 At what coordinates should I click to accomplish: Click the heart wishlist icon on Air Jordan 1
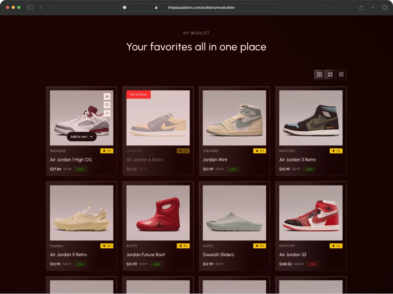(x=107, y=105)
